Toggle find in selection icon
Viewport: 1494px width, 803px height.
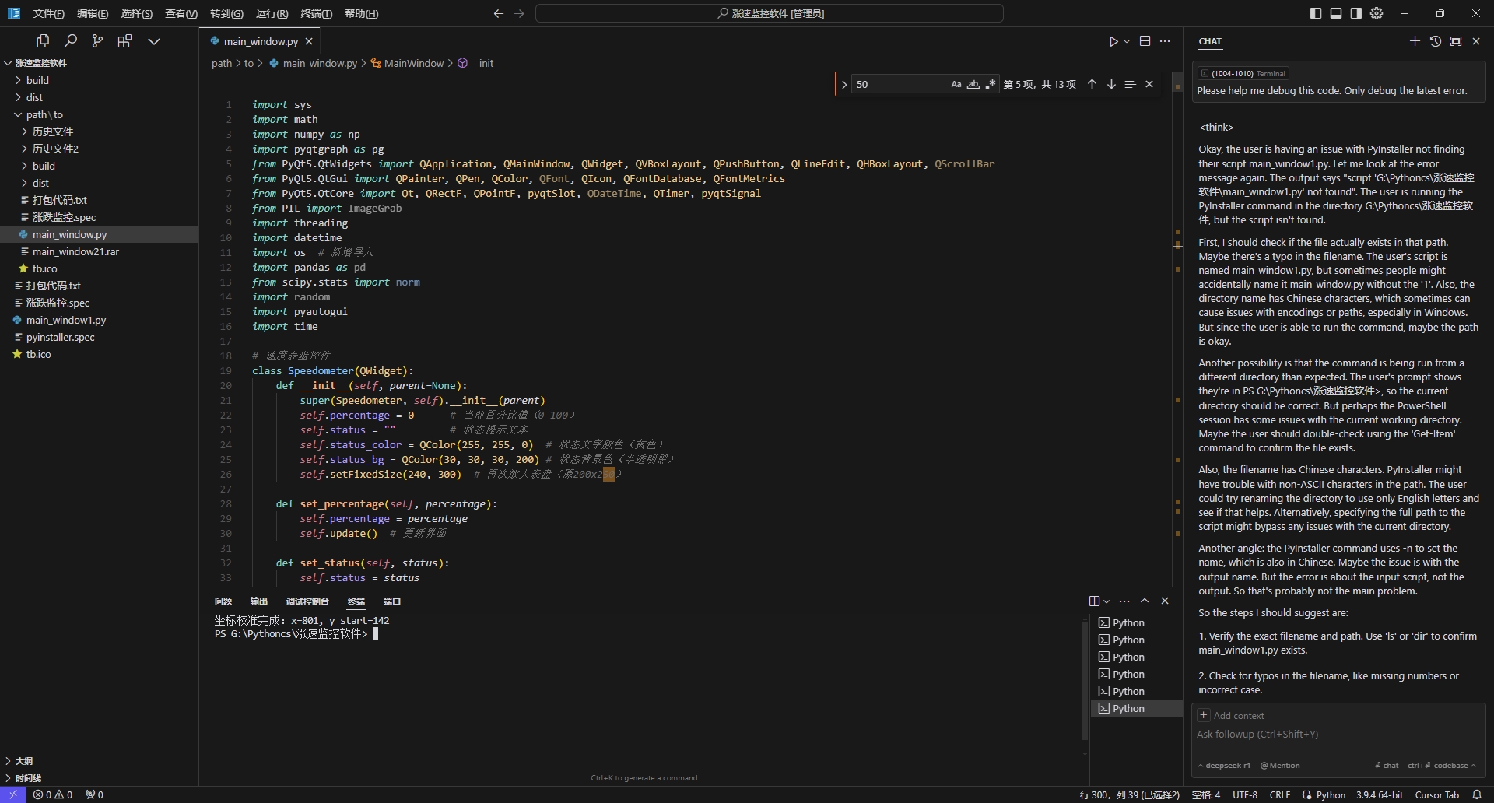(x=1130, y=84)
